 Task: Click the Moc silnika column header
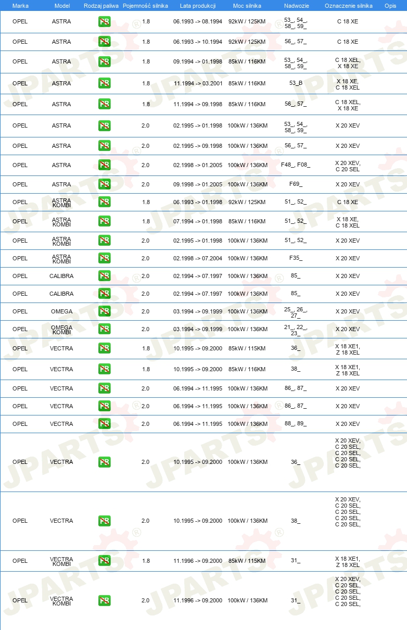[x=247, y=5]
